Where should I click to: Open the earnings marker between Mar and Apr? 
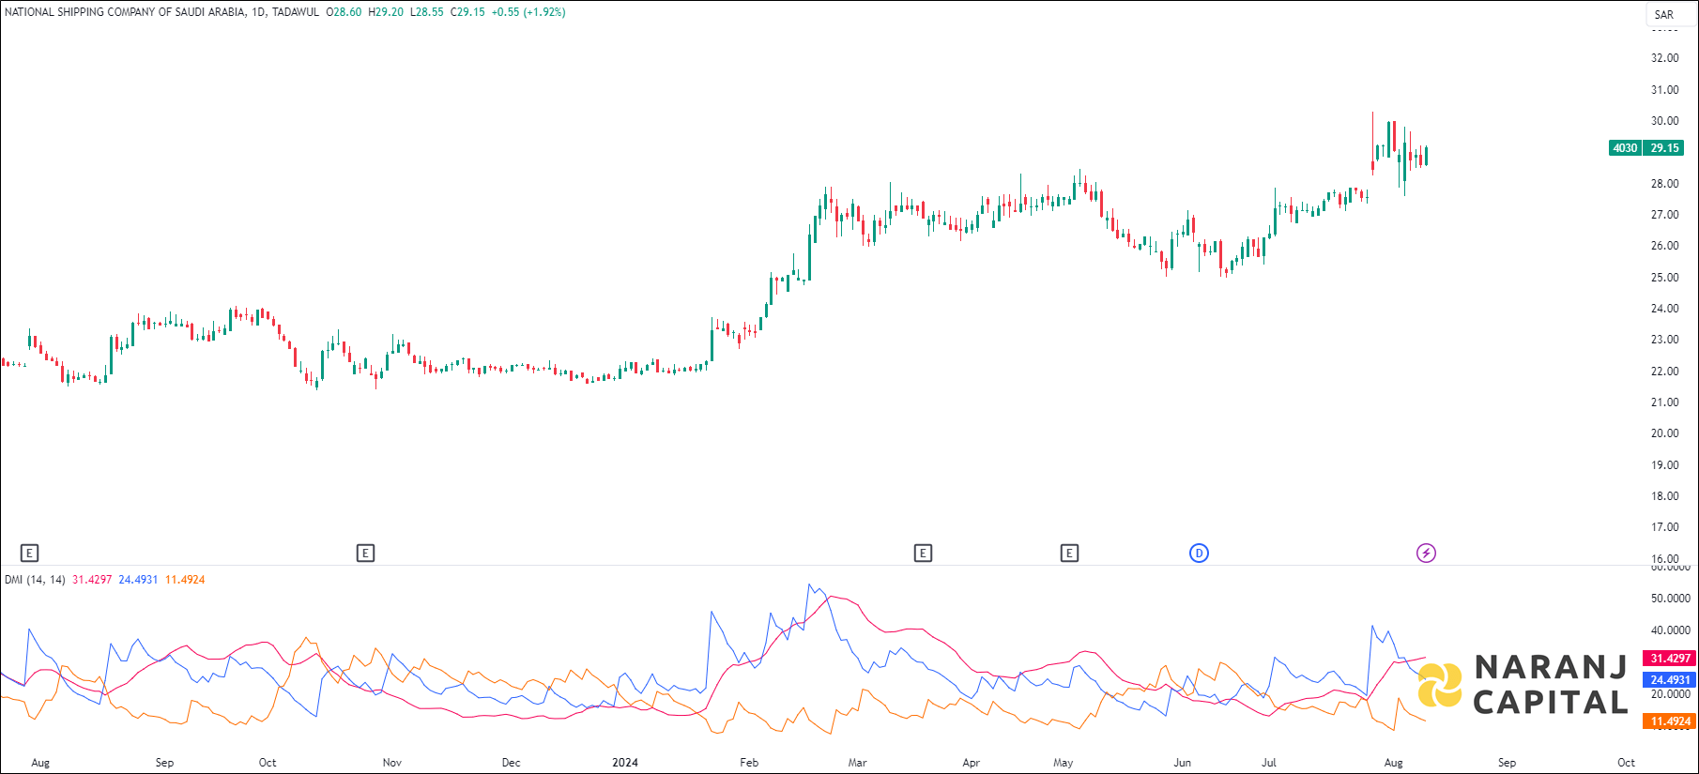(923, 553)
